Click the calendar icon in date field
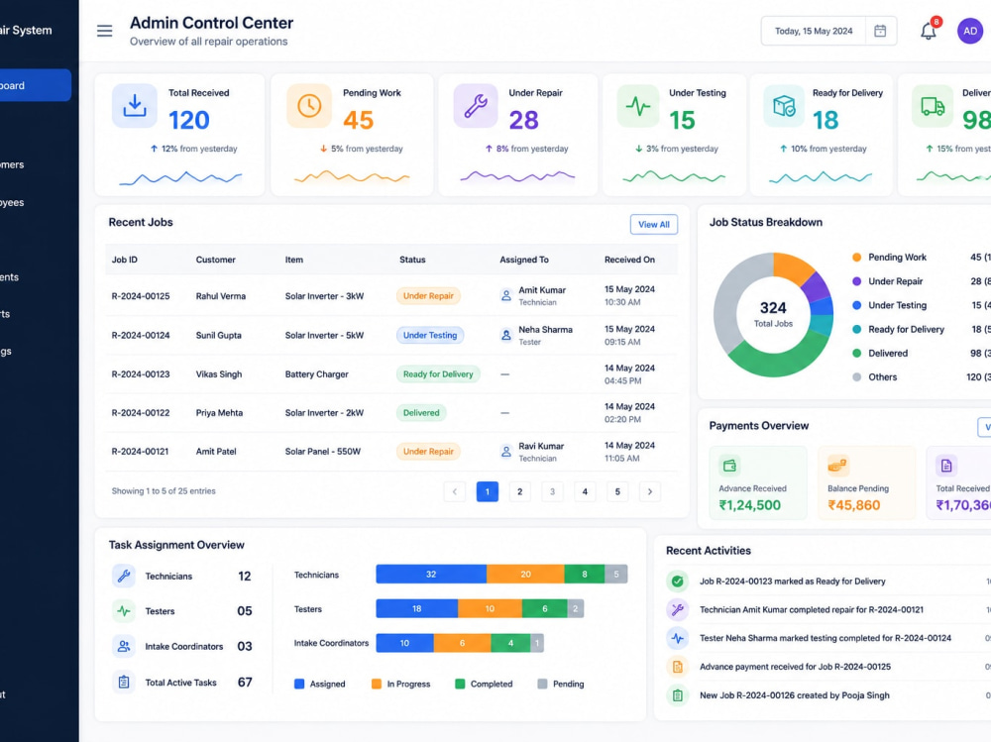The height and width of the screenshot is (742, 991). [x=880, y=31]
